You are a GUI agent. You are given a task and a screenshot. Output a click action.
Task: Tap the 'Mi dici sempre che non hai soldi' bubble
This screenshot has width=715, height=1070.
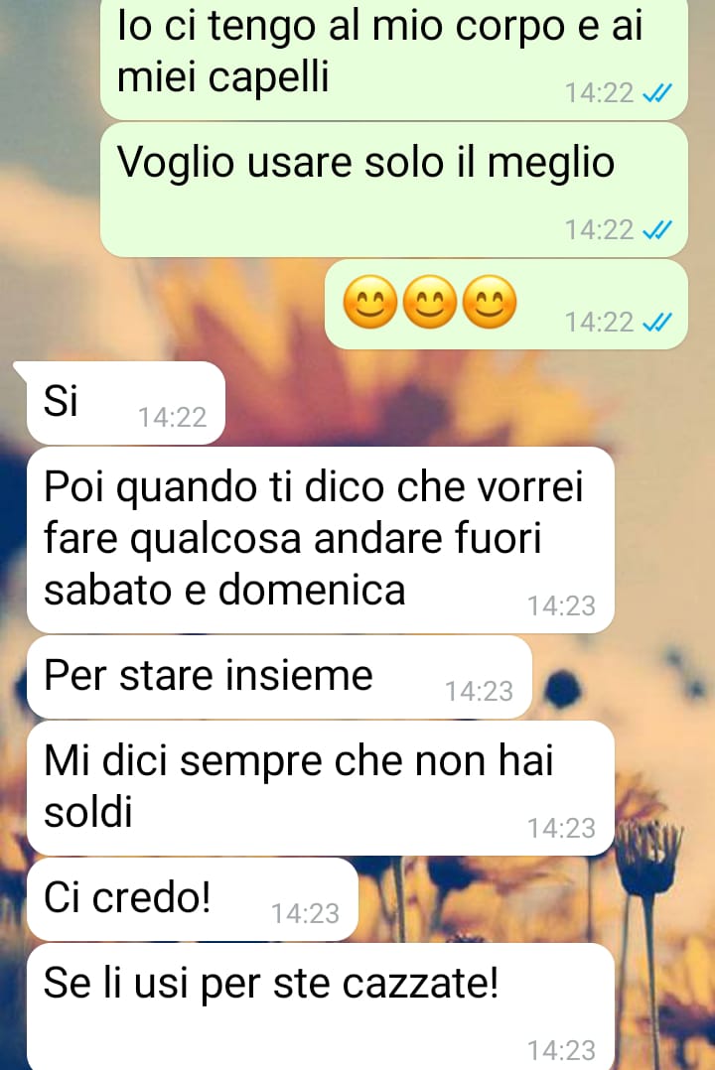(x=321, y=788)
